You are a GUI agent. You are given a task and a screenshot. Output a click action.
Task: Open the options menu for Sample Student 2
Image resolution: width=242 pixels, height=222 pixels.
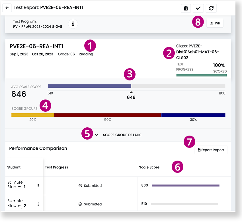coord(38,204)
